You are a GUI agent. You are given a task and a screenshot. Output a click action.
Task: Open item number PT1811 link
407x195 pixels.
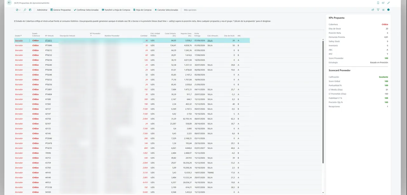pos(49,41)
